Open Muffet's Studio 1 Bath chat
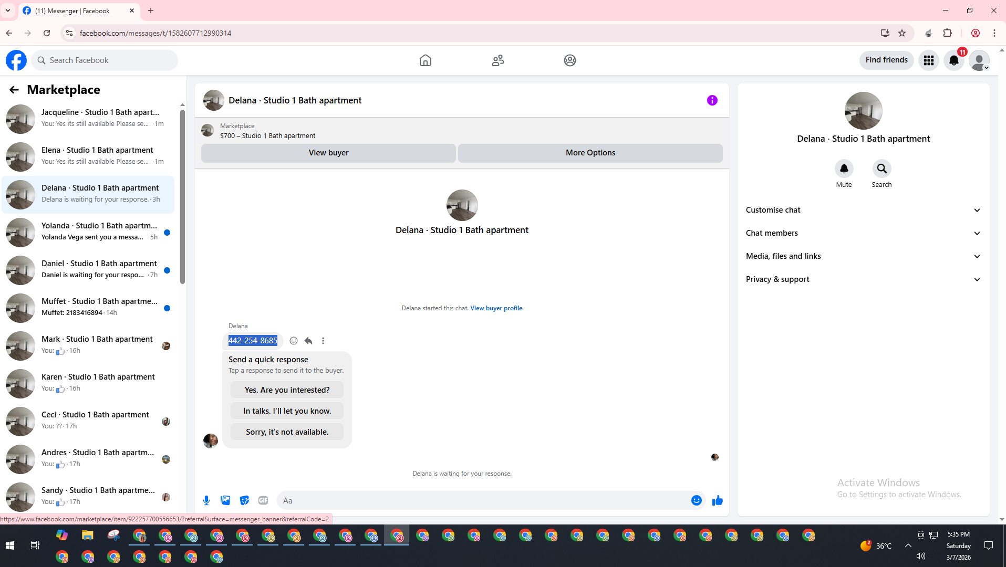 click(x=88, y=307)
